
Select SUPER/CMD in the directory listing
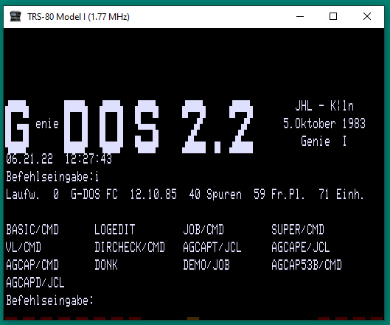pyautogui.click(x=298, y=229)
